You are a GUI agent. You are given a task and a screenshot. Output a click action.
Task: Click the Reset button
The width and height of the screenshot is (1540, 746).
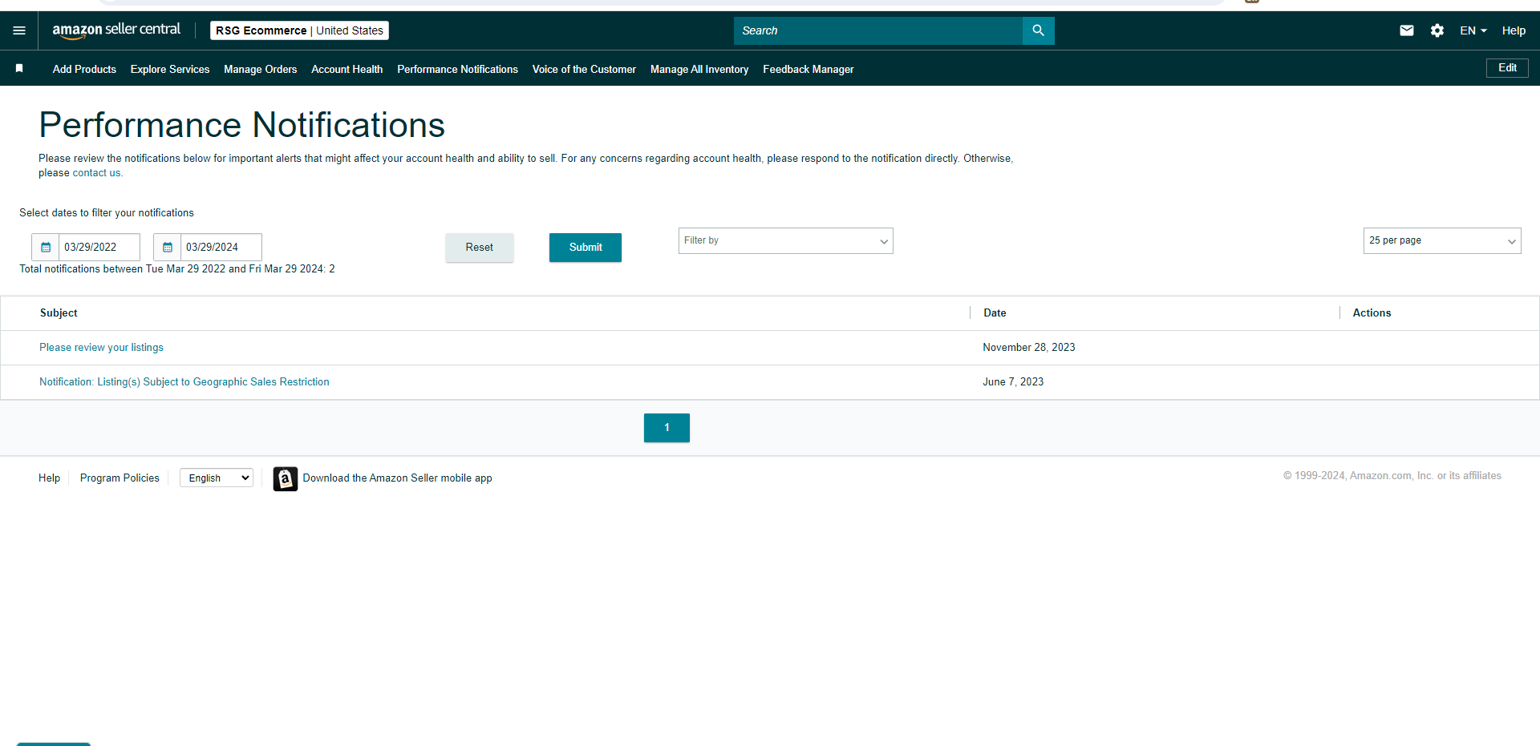click(x=480, y=248)
